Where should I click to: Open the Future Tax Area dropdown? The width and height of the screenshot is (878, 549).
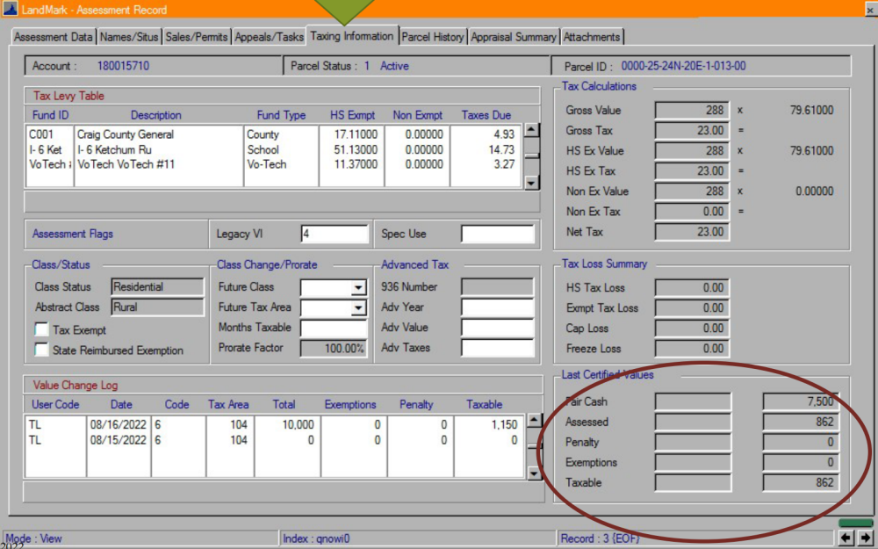point(356,306)
